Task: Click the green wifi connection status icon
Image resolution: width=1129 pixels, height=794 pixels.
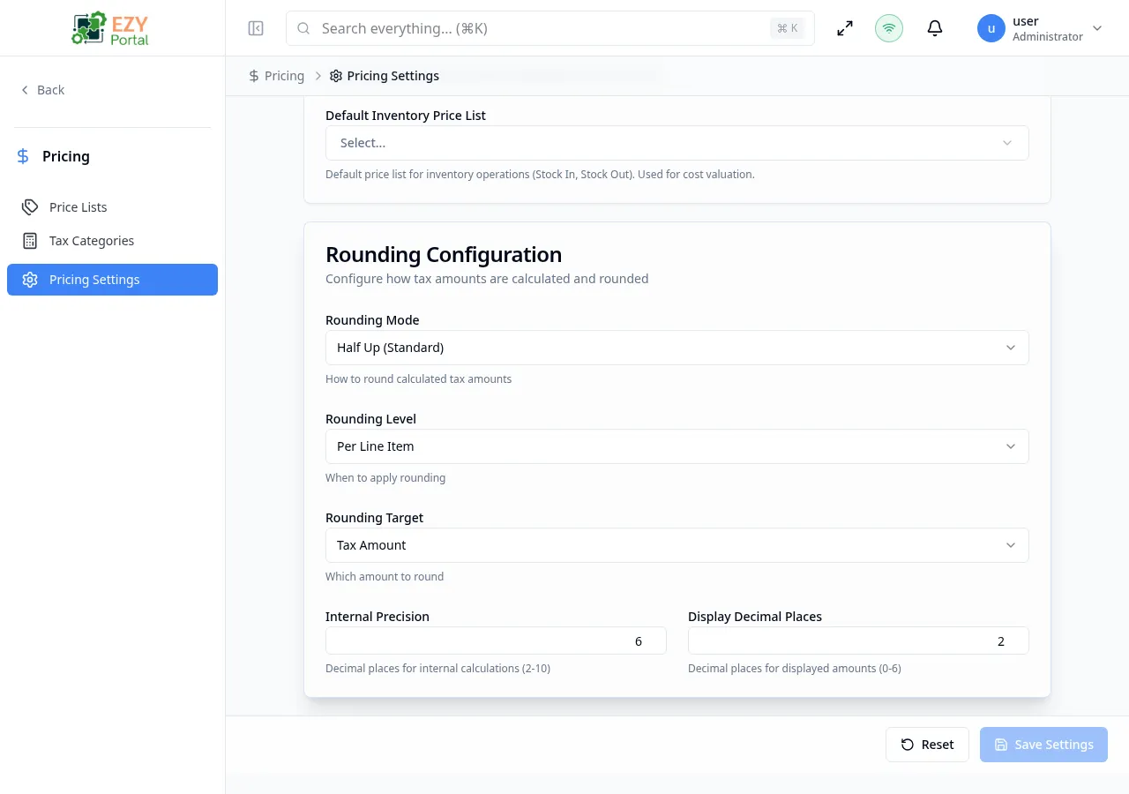Action: pyautogui.click(x=889, y=28)
